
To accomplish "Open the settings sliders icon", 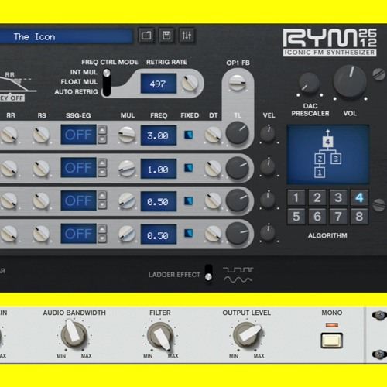I will pyautogui.click(x=187, y=36).
